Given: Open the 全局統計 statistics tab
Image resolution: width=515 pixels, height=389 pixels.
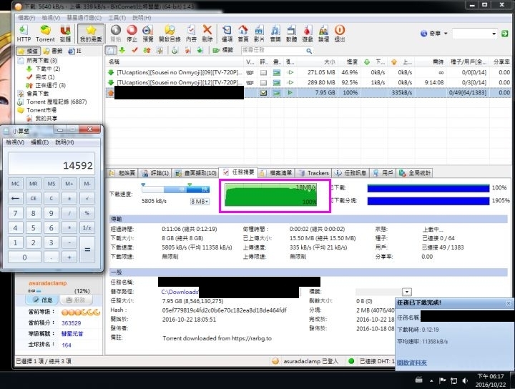Looking at the screenshot, I should click(x=415, y=173).
